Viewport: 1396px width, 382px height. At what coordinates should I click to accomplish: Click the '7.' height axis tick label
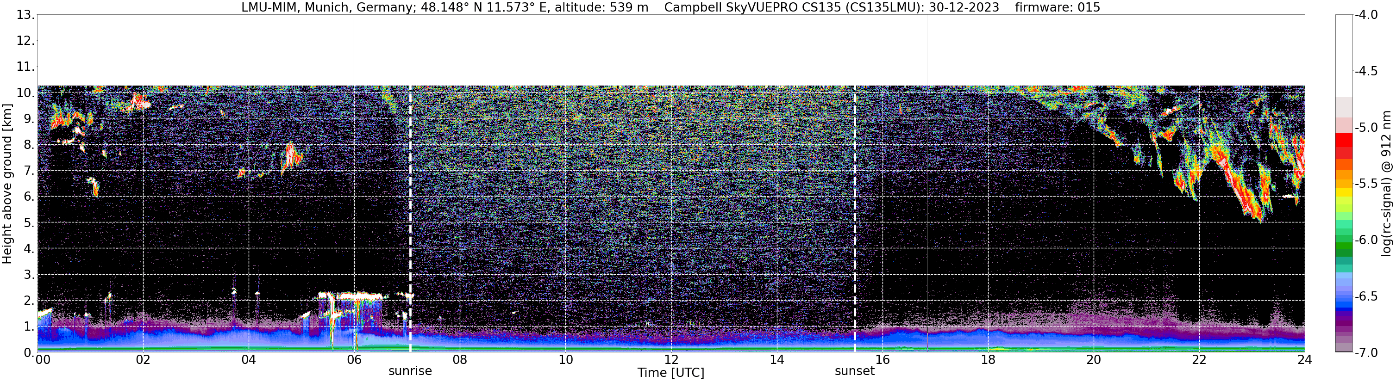pos(29,171)
